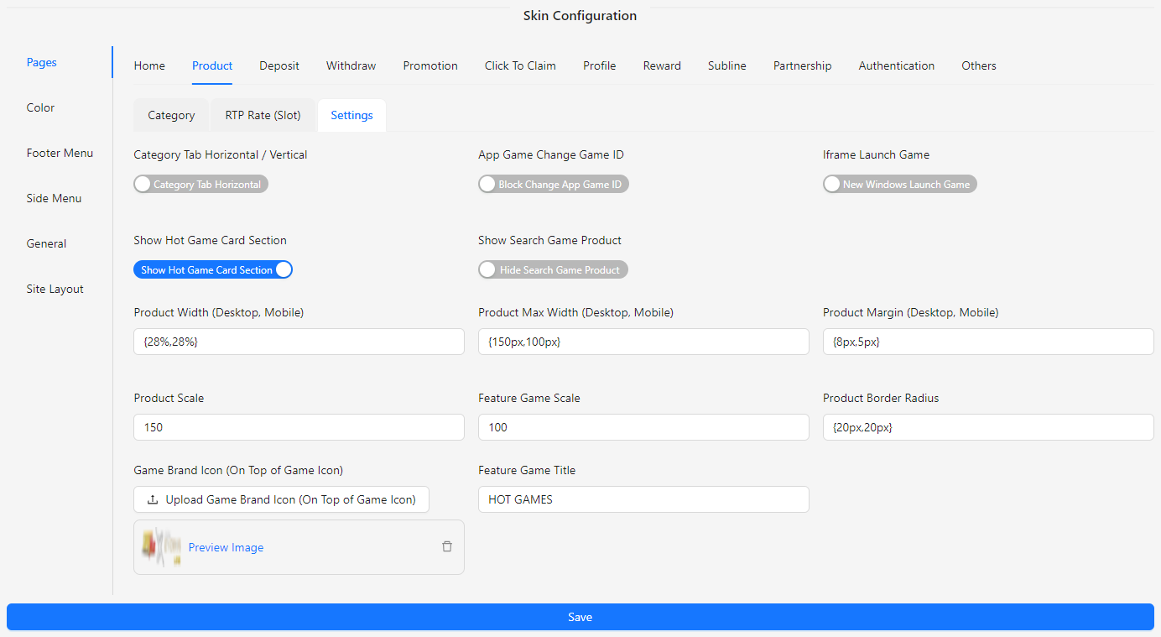Open the Category subtab
Screen dimensions: 1161x637
tap(171, 115)
